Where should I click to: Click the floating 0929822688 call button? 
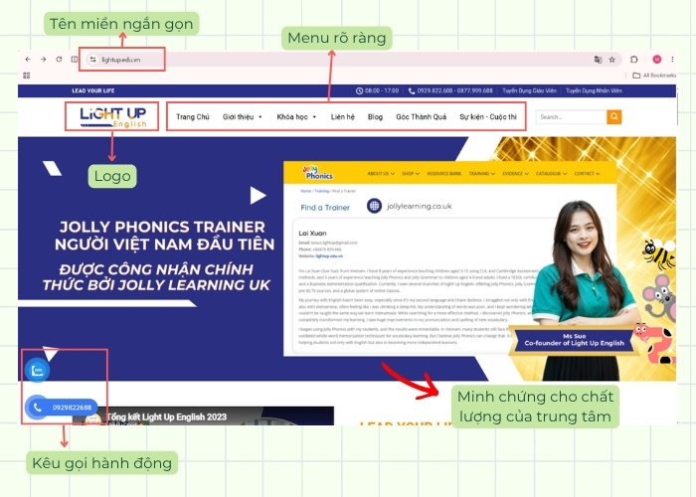[x=62, y=407]
